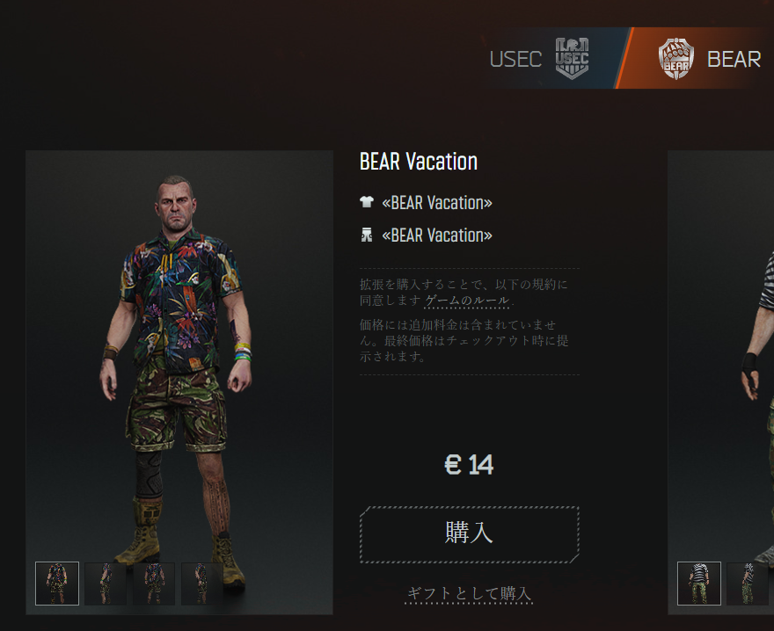Select the striped shirt outfit's second thumbnail
This screenshot has height=631, width=774.
pyautogui.click(x=748, y=584)
